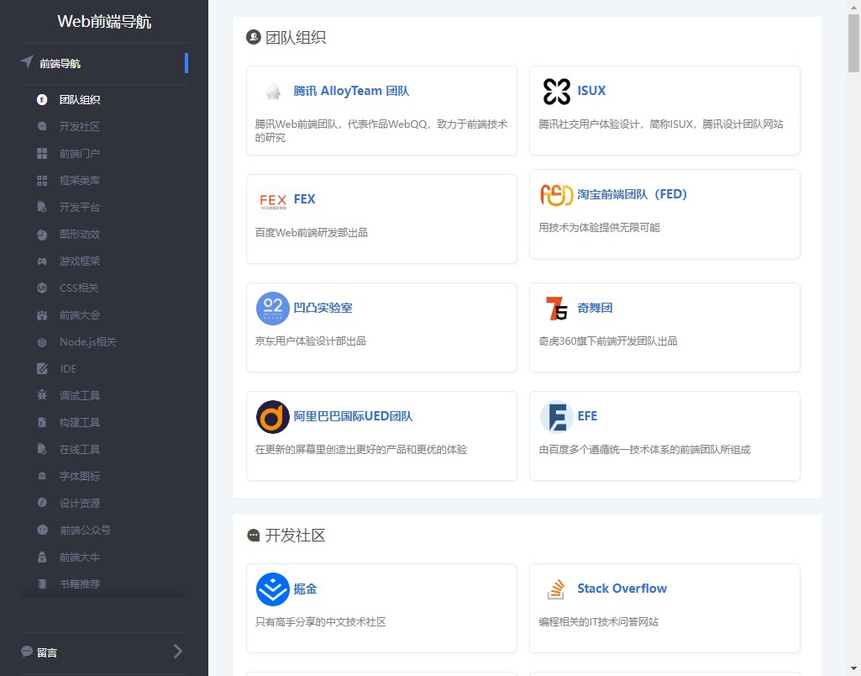Click the 字体图标 icon in sidebar

coord(42,477)
